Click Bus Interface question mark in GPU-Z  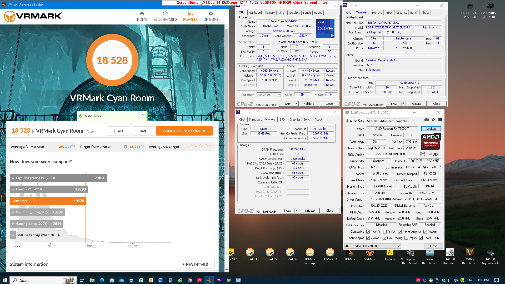click(440, 167)
